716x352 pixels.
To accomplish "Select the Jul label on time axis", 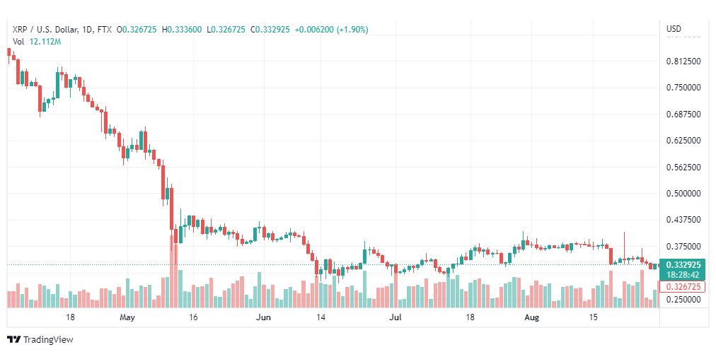I will point(395,317).
